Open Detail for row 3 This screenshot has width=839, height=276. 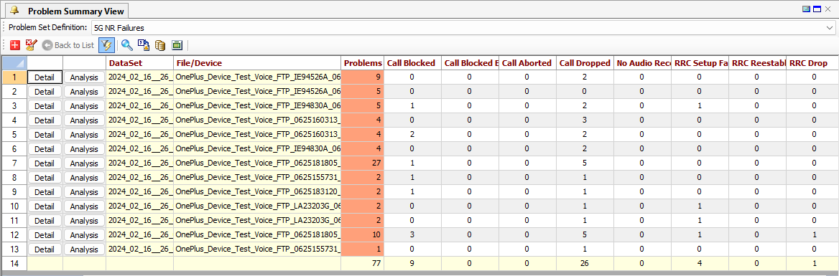[x=45, y=105]
